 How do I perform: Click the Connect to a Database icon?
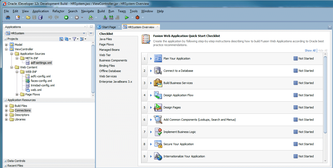158,71
